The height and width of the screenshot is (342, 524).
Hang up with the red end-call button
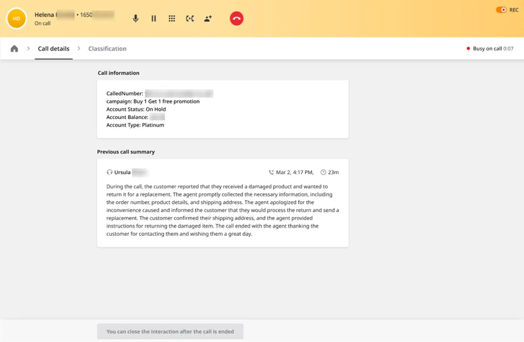click(236, 18)
